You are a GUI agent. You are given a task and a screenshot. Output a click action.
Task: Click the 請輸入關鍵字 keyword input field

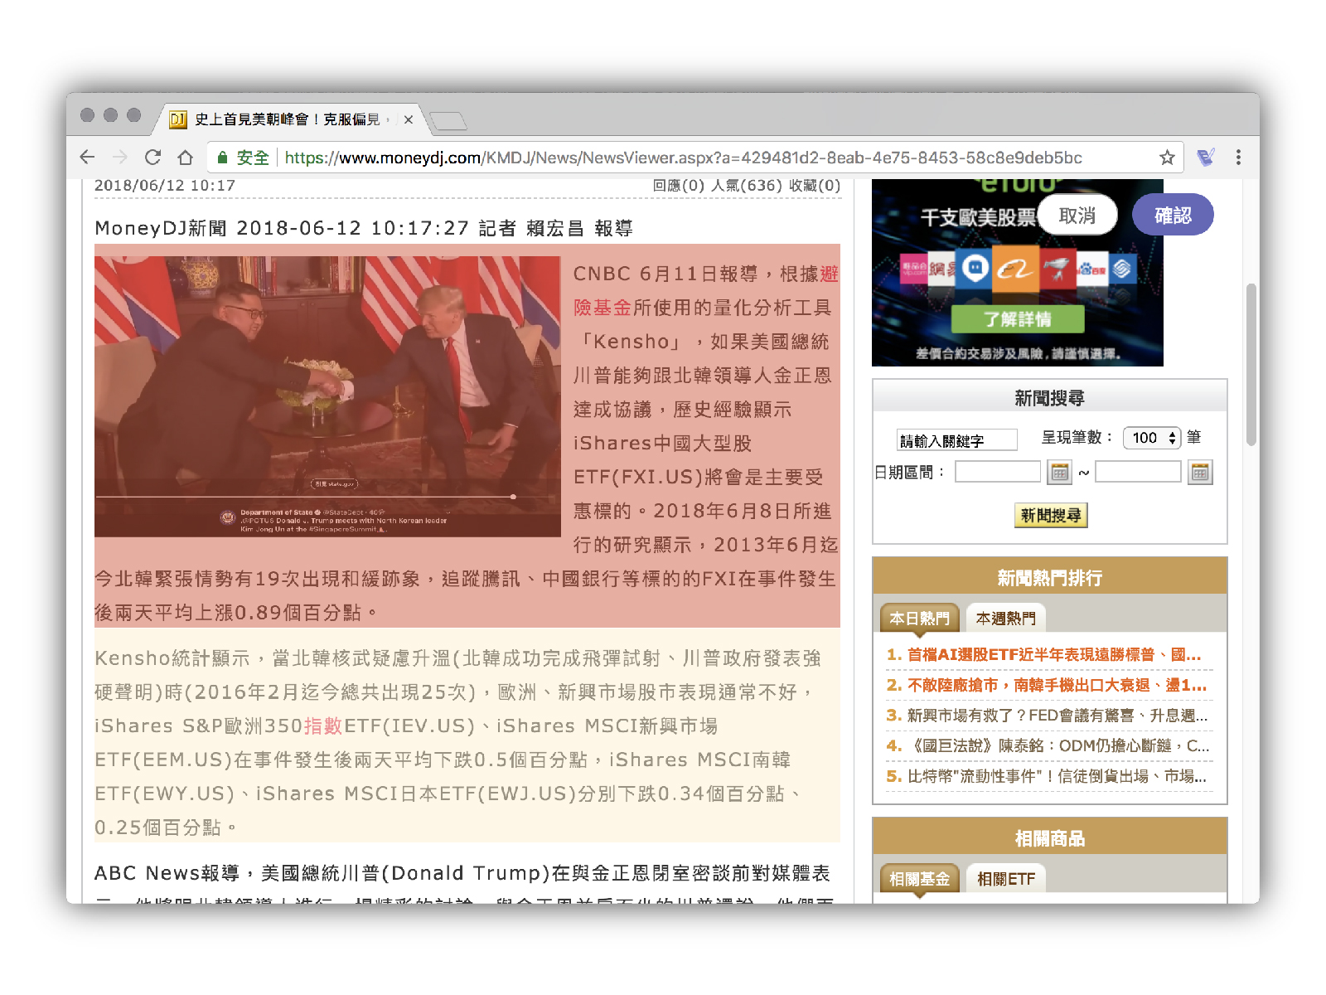click(956, 440)
